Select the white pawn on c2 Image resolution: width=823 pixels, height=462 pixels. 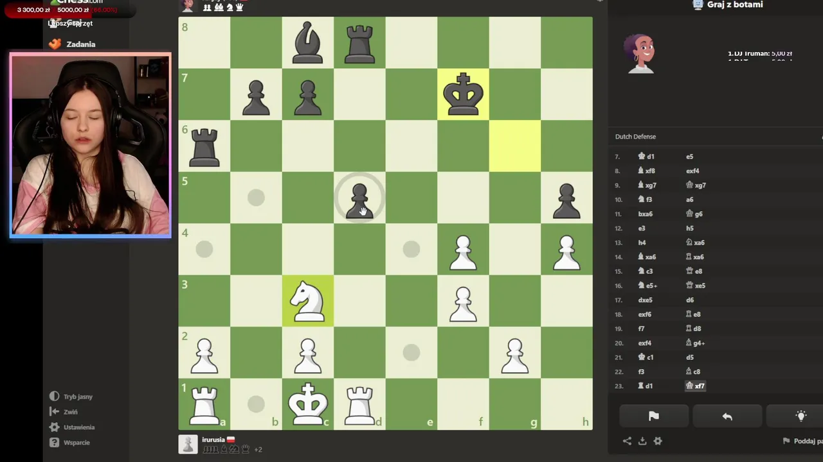pyautogui.click(x=307, y=355)
